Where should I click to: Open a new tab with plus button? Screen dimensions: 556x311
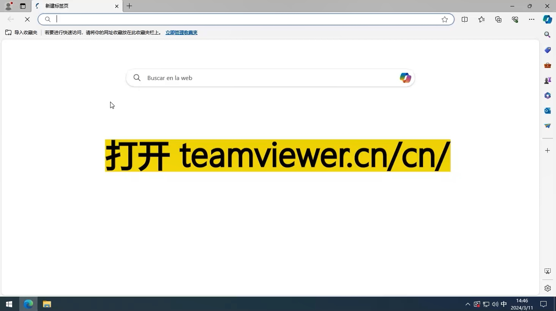130,6
